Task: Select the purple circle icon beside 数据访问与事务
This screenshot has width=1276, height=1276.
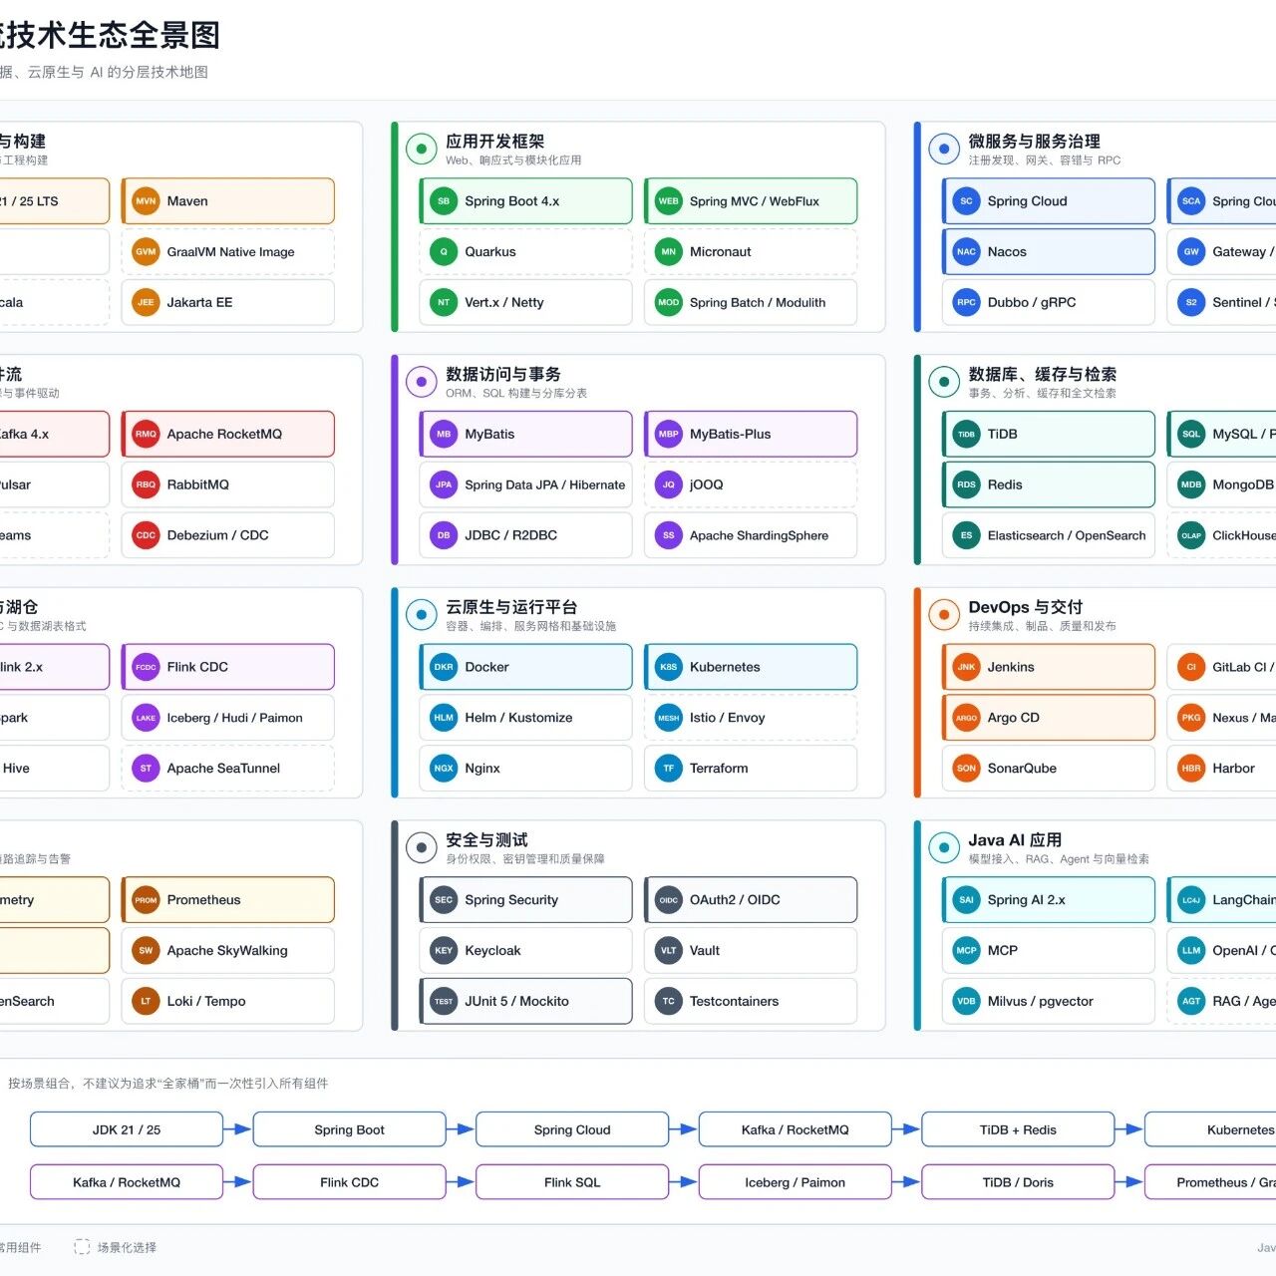Action: [422, 382]
